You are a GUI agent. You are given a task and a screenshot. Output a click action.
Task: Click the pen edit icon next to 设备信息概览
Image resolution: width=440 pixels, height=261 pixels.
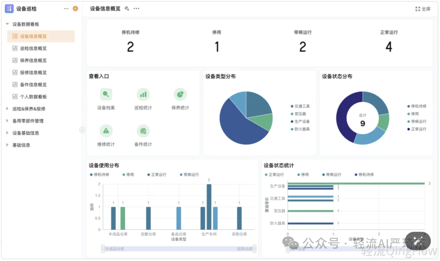click(x=126, y=8)
